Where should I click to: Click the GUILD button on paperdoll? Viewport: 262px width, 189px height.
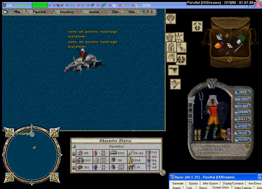(x=243, y=126)
